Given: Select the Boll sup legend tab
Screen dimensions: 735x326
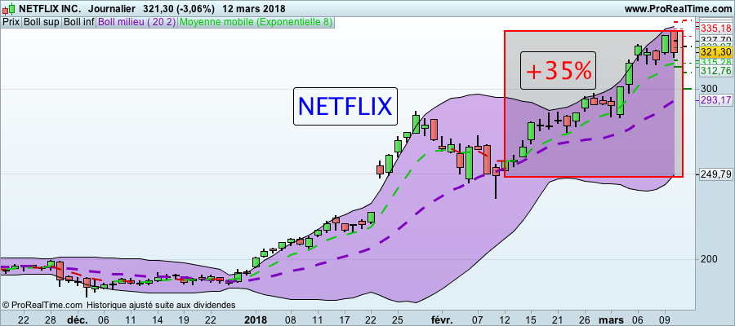Looking at the screenshot, I should pos(42,22).
